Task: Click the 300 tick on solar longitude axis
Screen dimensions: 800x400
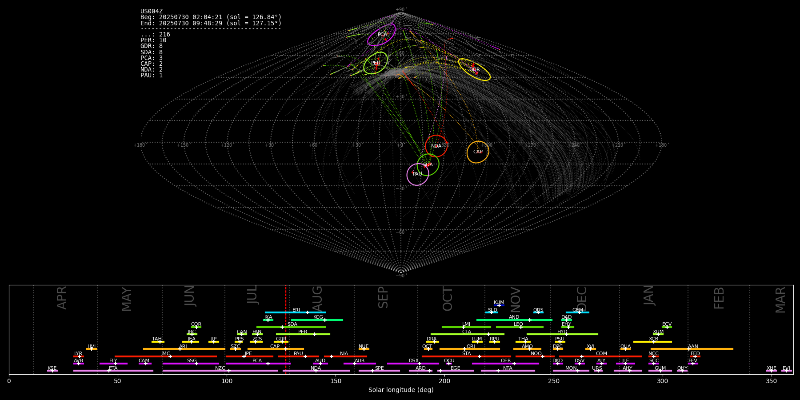Action: (x=662, y=381)
